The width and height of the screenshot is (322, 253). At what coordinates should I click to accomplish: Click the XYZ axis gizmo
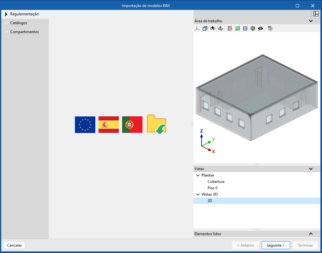(208, 141)
